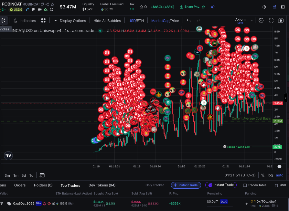Screen dimensions: 289x211
Task: Click the green indicator status dot
Action: 100,31
